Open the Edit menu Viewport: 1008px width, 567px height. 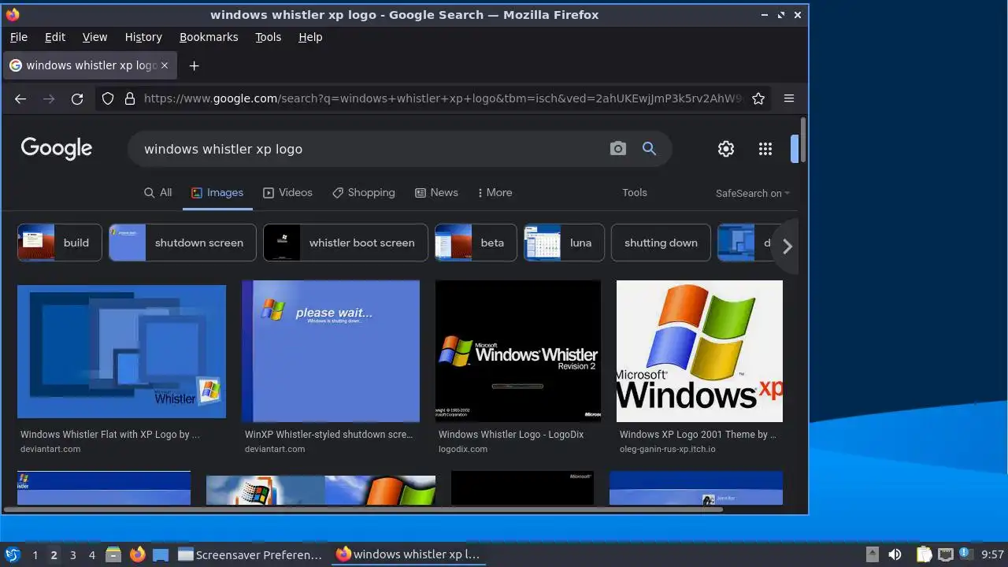coord(55,37)
